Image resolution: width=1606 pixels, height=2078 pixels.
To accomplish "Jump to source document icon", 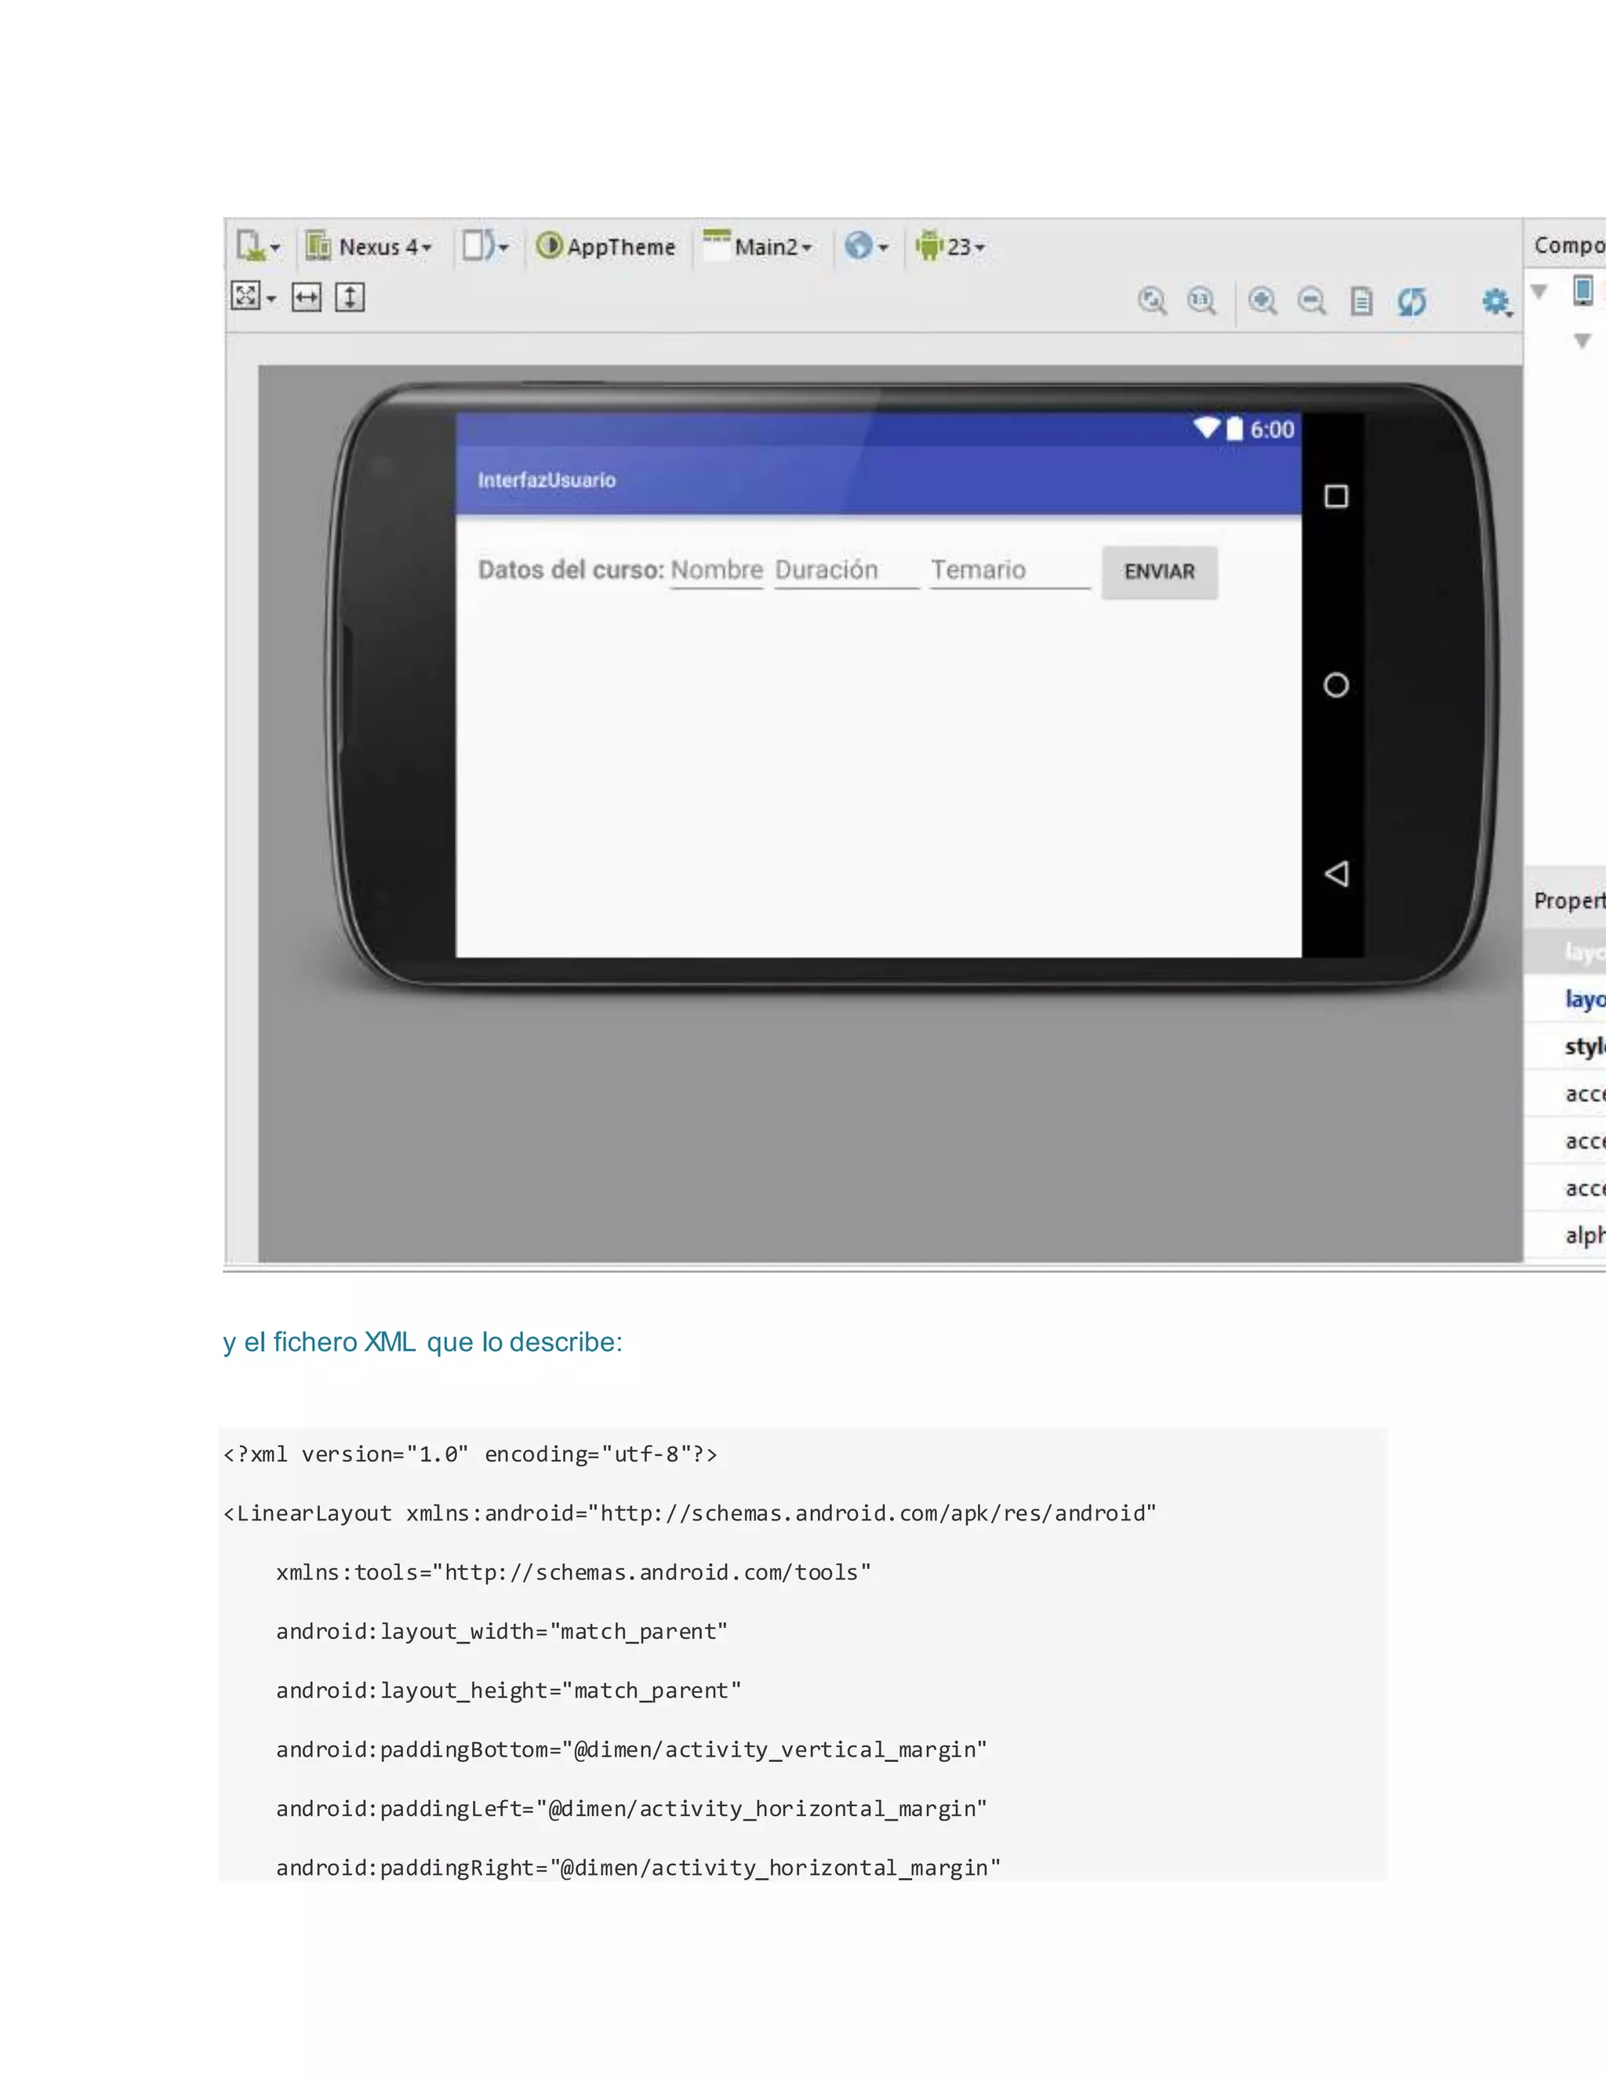I will coord(1361,302).
